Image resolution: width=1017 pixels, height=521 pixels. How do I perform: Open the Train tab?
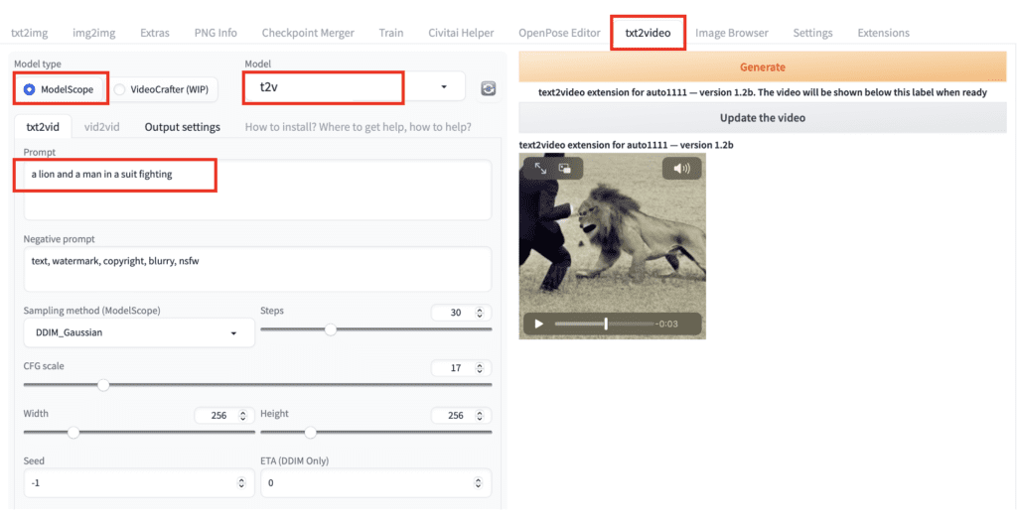pos(391,33)
